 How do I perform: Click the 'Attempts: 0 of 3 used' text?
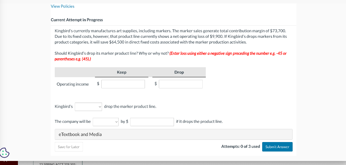tap(240, 146)
